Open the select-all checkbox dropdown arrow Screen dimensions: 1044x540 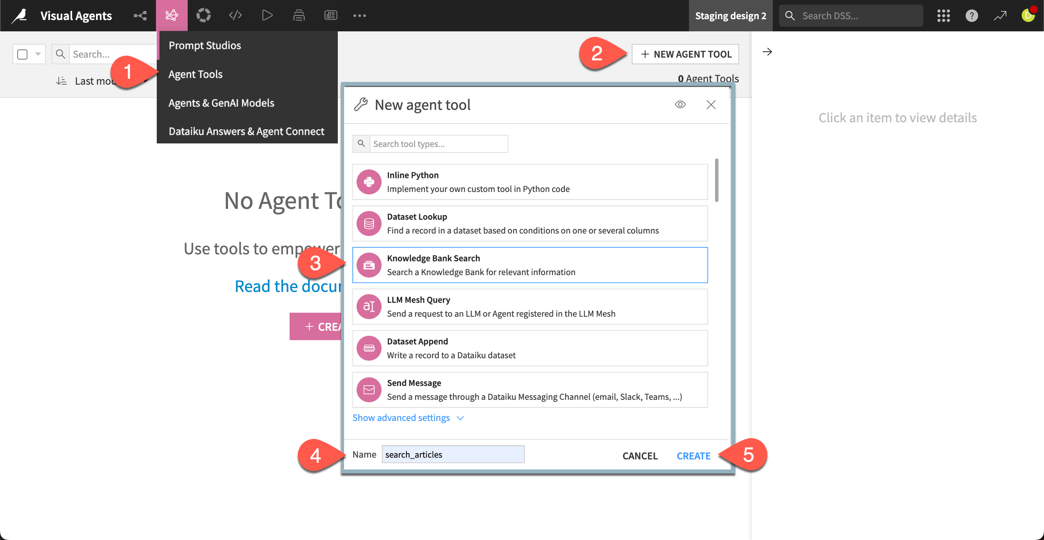click(38, 54)
